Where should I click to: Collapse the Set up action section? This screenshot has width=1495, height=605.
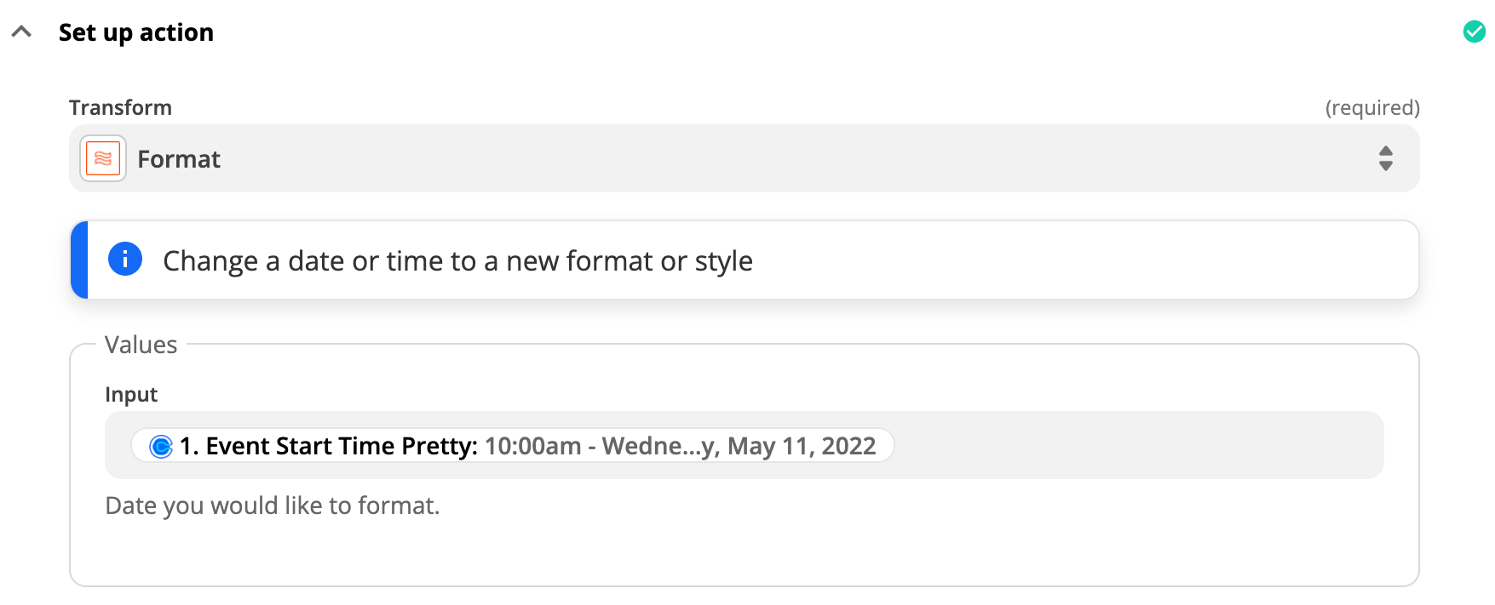point(21,32)
